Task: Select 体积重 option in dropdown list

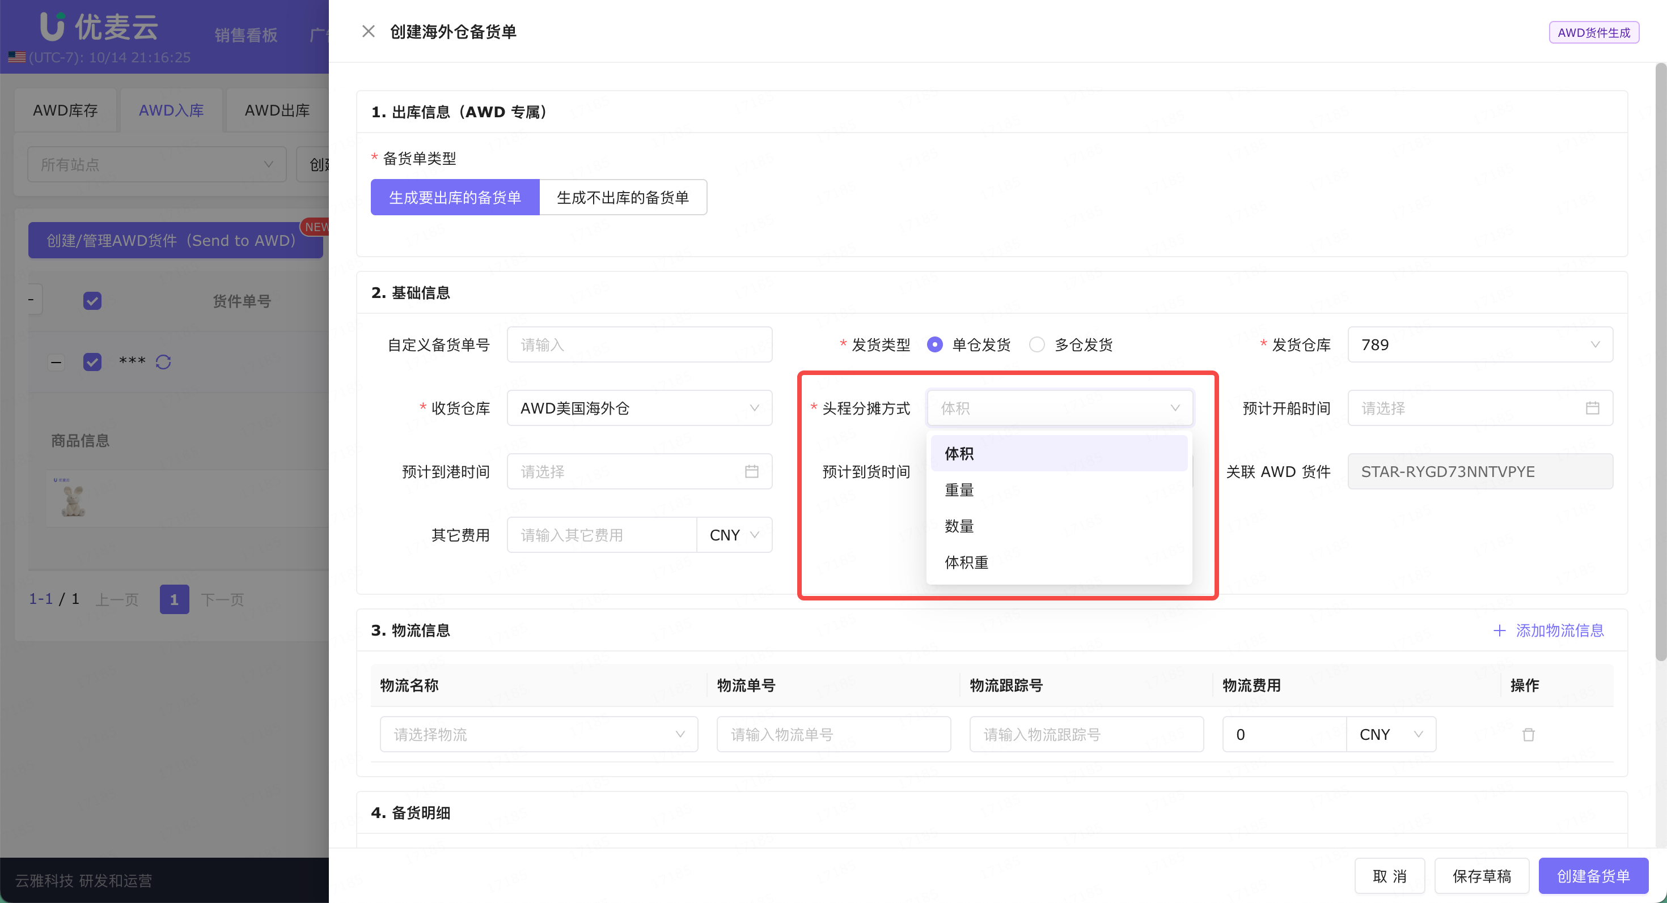Action: [1059, 562]
